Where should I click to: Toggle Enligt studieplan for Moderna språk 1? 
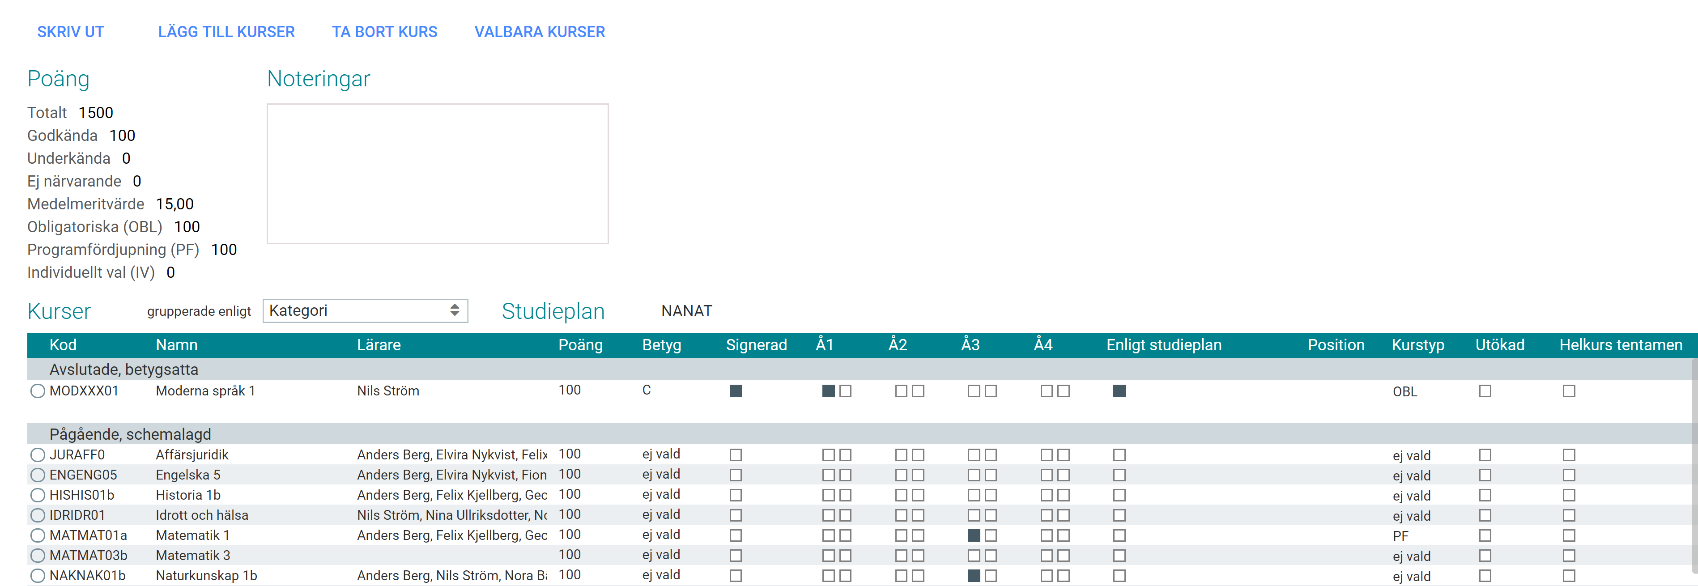click(x=1119, y=391)
